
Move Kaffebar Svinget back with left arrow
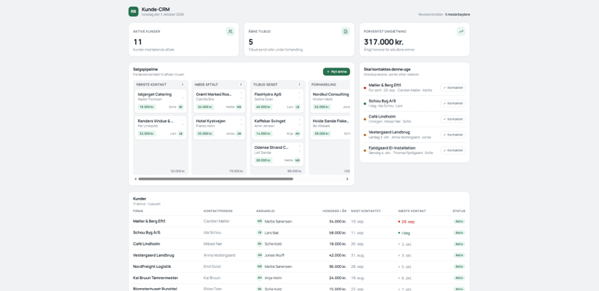pos(300,119)
